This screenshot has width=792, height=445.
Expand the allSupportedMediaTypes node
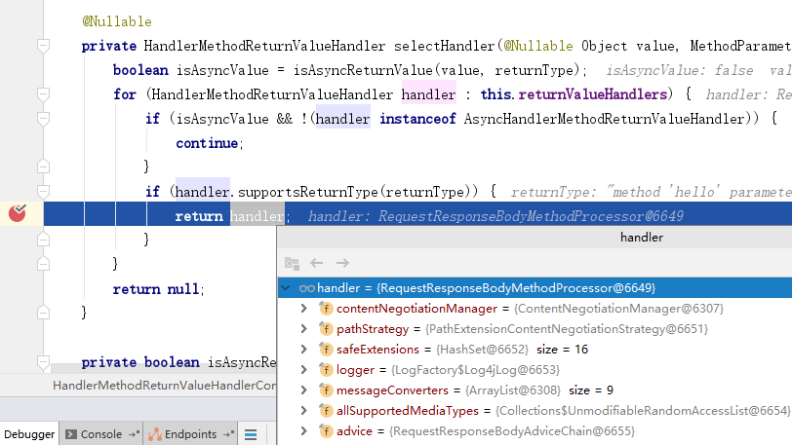coord(305,410)
